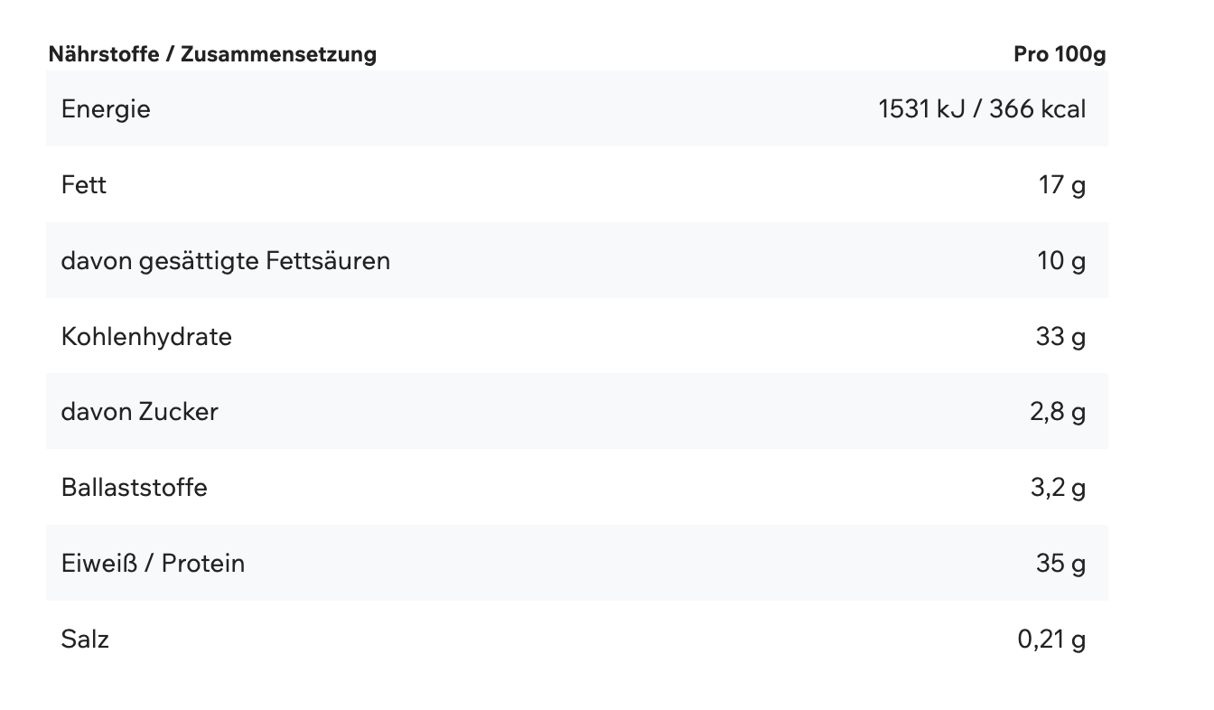1214x710 pixels.
Task: Click the 10 g saturated fat value
Action: 1061,261
